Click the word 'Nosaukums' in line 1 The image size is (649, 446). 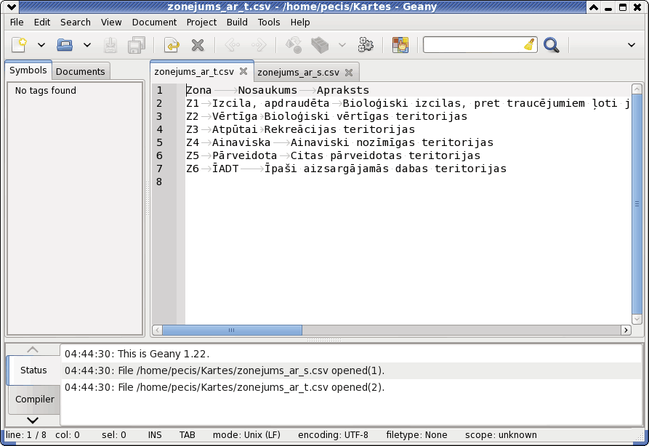coord(267,90)
